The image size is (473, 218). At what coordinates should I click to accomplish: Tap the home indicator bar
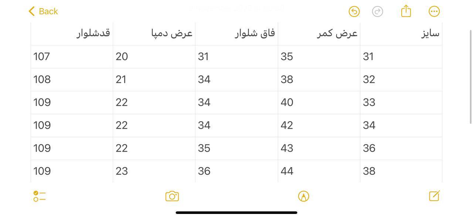[236, 212]
